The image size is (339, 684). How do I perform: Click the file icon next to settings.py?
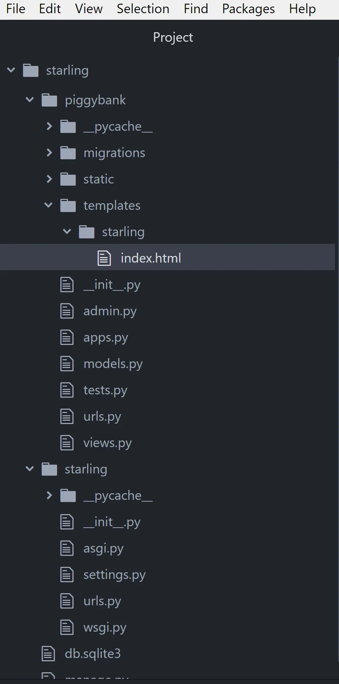67,575
